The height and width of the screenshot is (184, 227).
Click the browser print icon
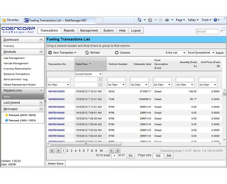tap(167, 20)
